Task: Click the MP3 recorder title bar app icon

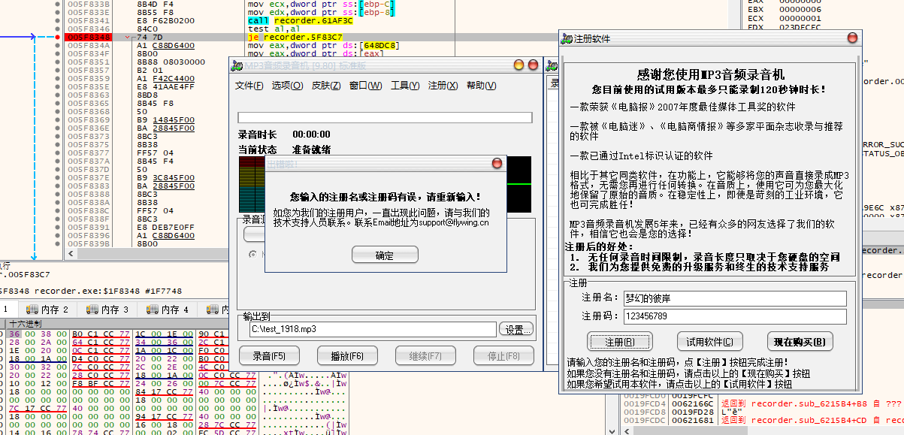Action: 236,66
